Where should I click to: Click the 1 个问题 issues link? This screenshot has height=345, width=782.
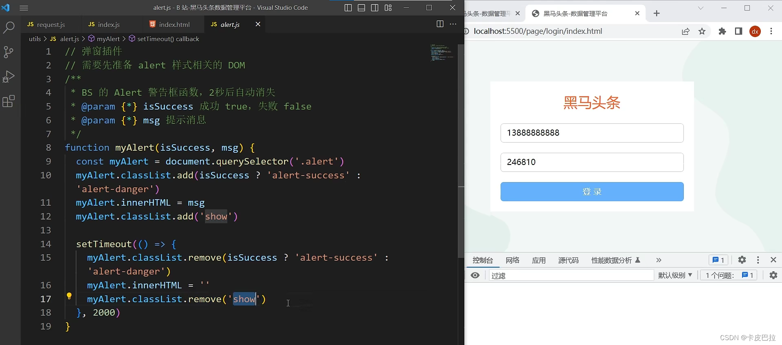(729, 275)
